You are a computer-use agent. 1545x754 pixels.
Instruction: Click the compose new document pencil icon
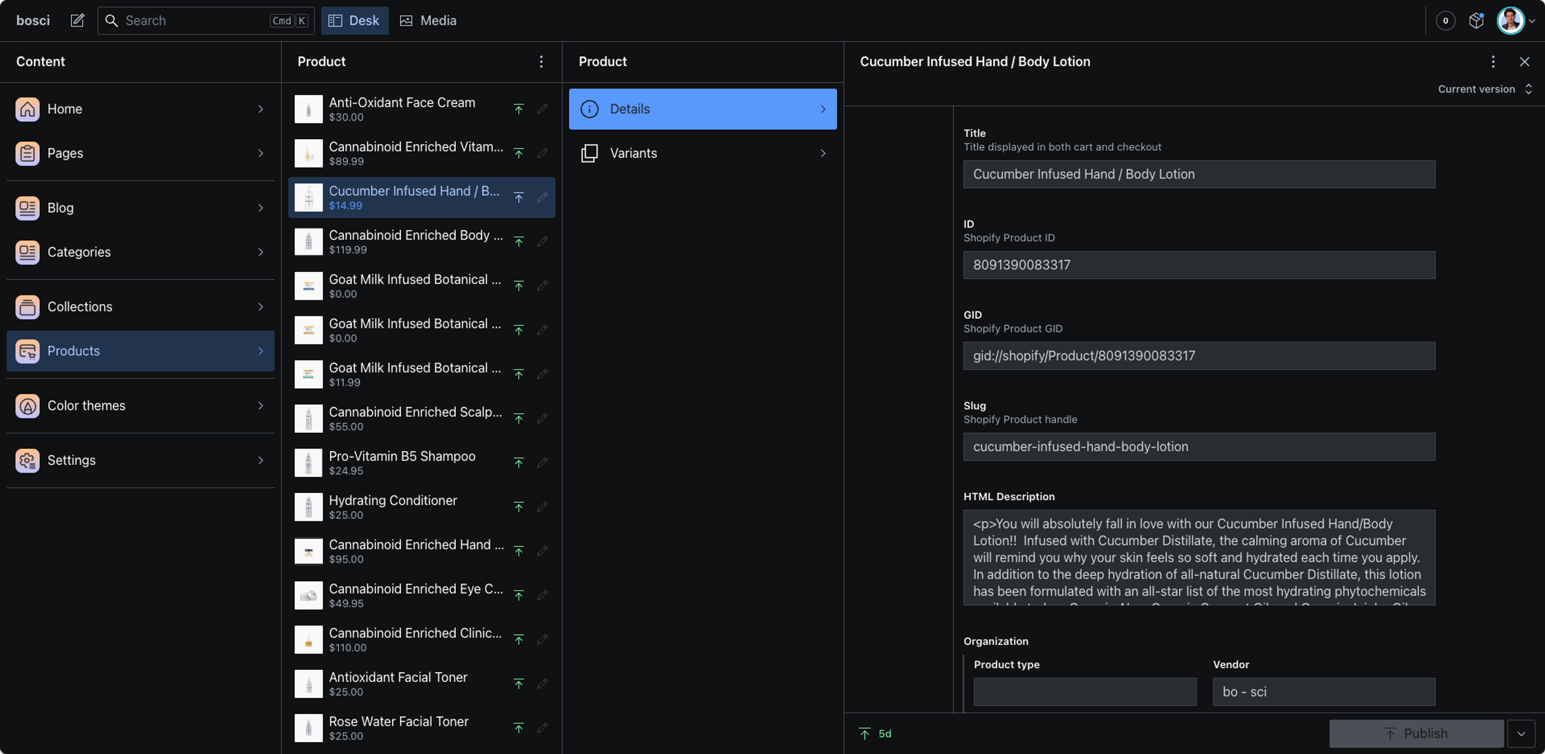coord(77,20)
